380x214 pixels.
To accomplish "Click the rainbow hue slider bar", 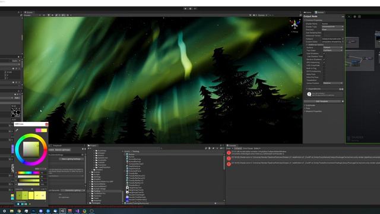I will (x=28, y=173).
